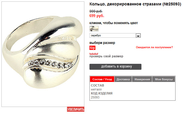This screenshot has width=190, height=114.
Task: Click the product code 25093 in details
Action: tap(95, 97)
